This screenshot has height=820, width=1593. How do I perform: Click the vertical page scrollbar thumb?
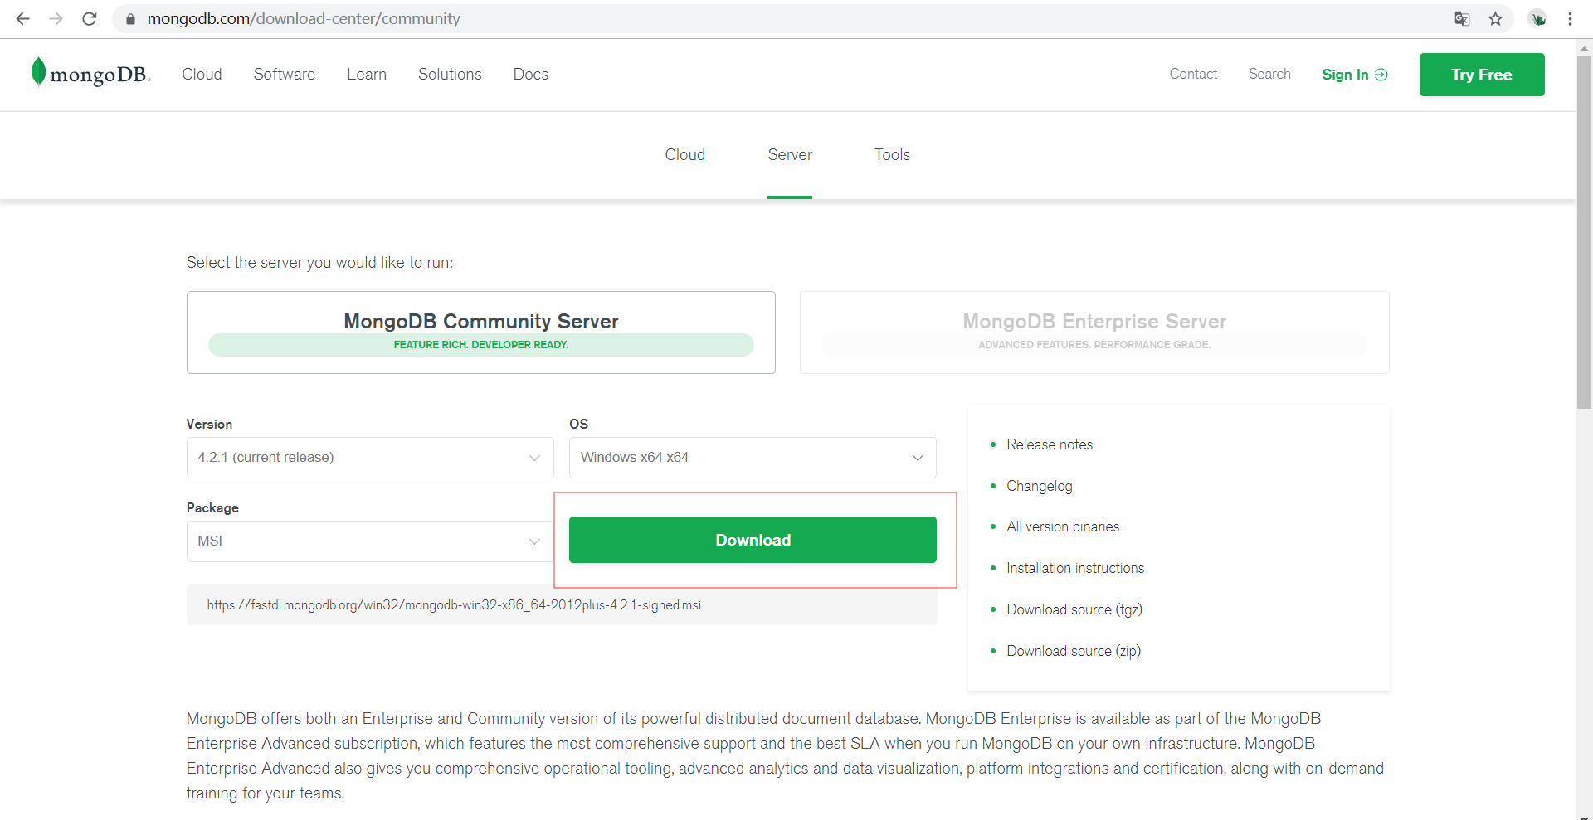pyautogui.click(x=1584, y=232)
